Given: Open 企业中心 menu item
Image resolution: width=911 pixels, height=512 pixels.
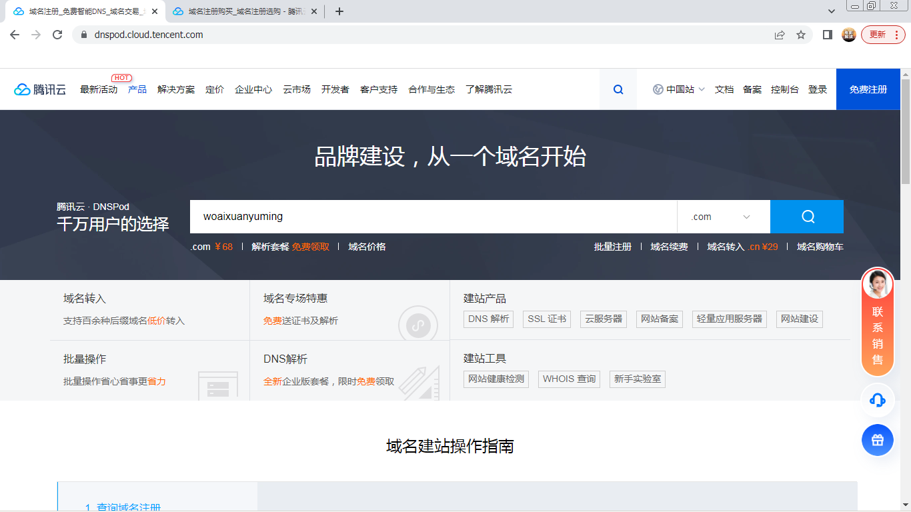Looking at the screenshot, I should click(x=253, y=89).
